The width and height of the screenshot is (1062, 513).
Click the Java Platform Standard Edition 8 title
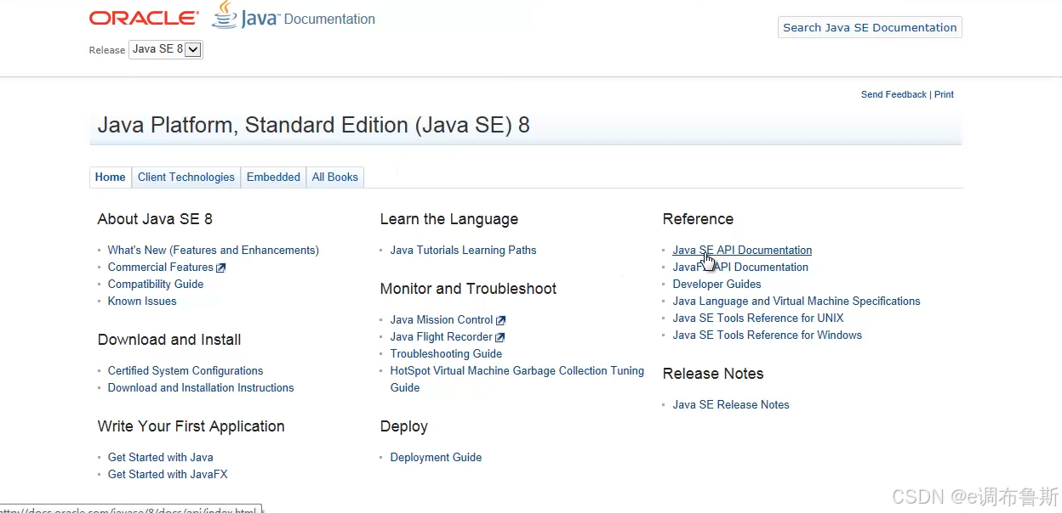314,126
